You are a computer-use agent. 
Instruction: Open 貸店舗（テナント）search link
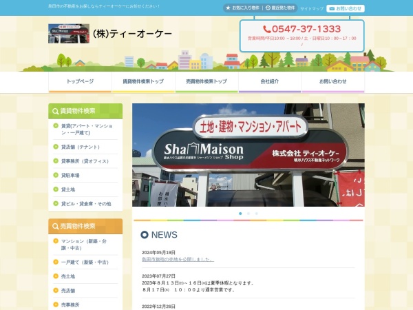click(x=81, y=147)
